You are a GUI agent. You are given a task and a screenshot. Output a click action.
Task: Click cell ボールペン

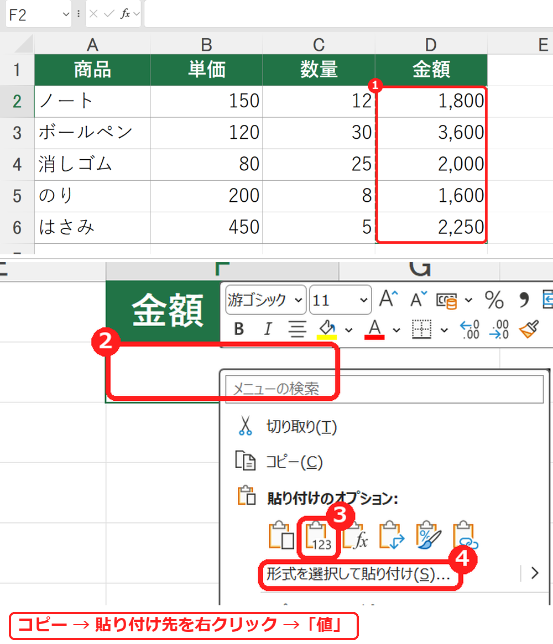click(x=92, y=133)
